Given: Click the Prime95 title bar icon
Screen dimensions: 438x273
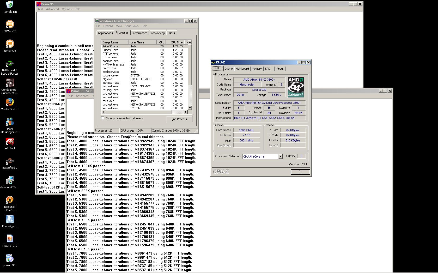Looking at the screenshot, I should tap(39, 4).
